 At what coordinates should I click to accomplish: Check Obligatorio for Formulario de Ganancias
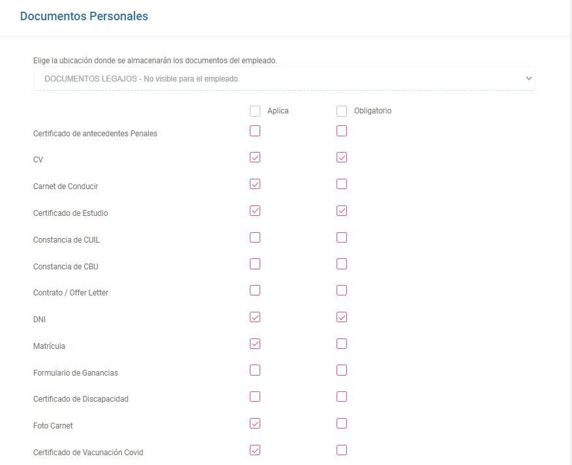(x=342, y=370)
